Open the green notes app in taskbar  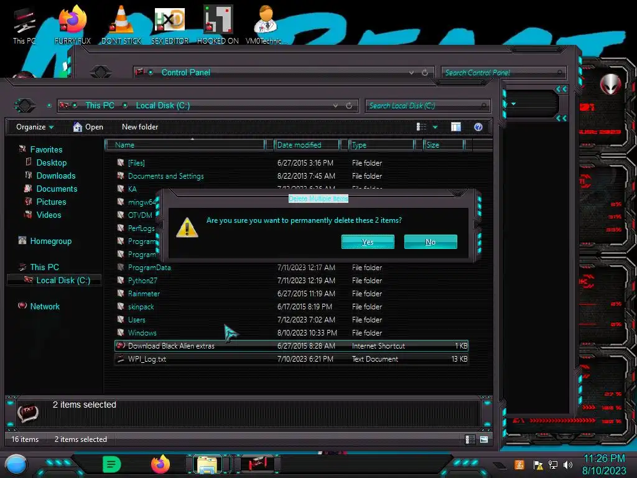pyautogui.click(x=111, y=464)
